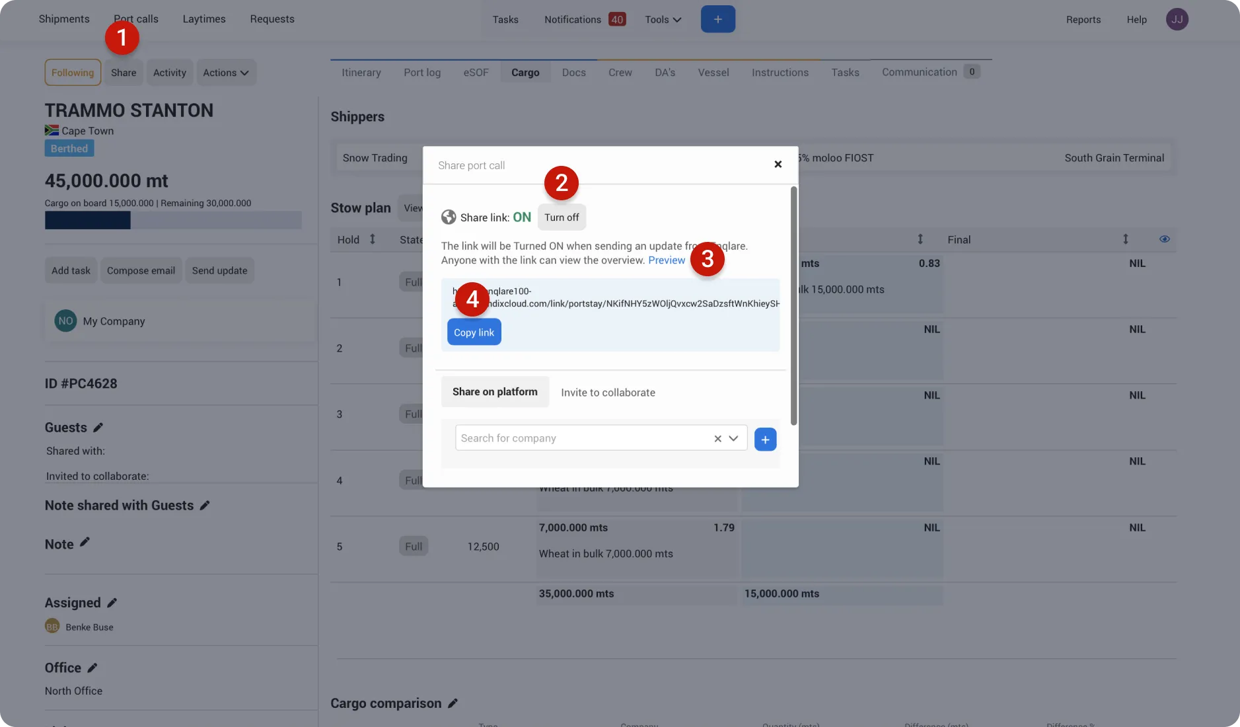The image size is (1240, 727).
Task: Copy the share link
Action: [x=474, y=332]
